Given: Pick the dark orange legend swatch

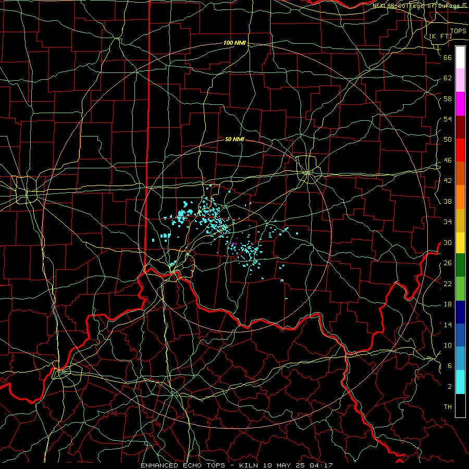Looking at the screenshot, I should coord(460,174).
